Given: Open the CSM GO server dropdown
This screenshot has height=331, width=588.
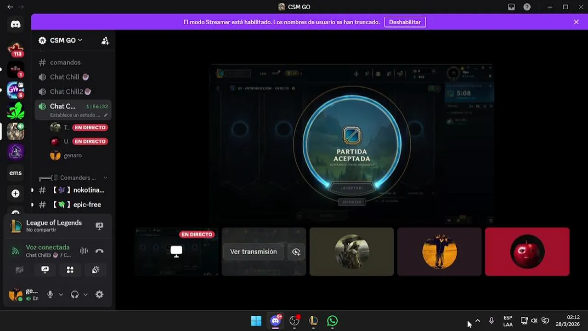Looking at the screenshot, I should click(67, 40).
